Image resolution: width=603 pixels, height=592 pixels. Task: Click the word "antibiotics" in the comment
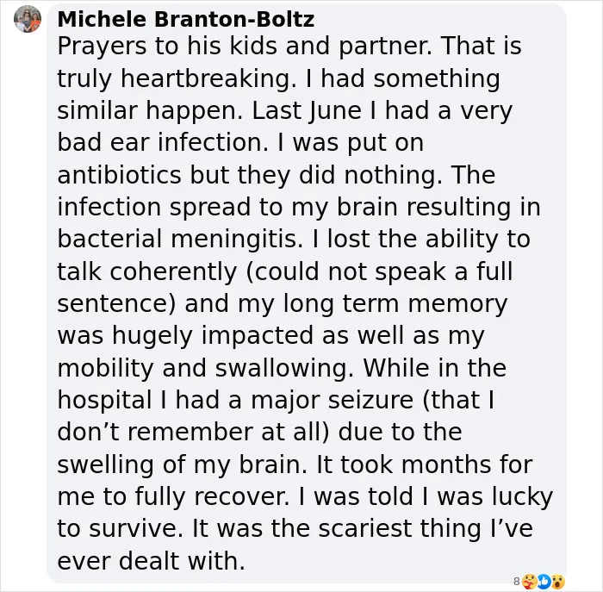[119, 175]
